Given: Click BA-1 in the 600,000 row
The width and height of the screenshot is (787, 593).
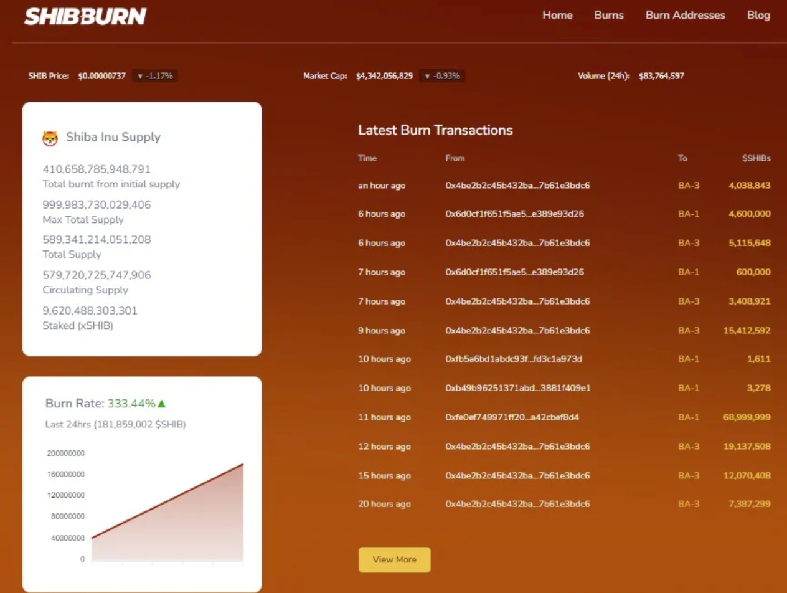Looking at the screenshot, I should pos(689,272).
